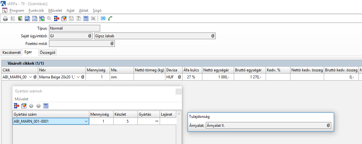
Task: Click the scroll up arrow in Gyártási számok grid
Action: (x=179, y=114)
